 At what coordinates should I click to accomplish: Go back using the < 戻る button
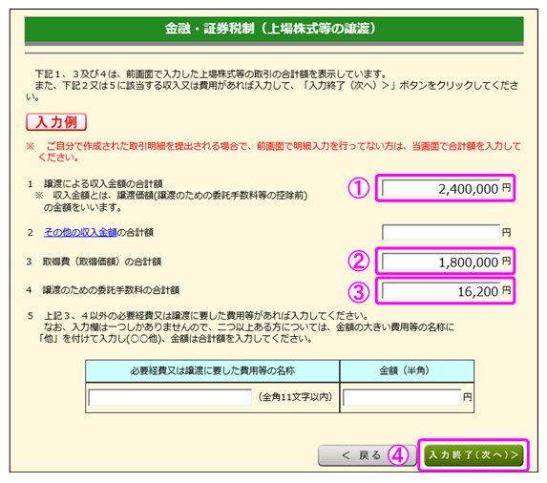click(367, 455)
